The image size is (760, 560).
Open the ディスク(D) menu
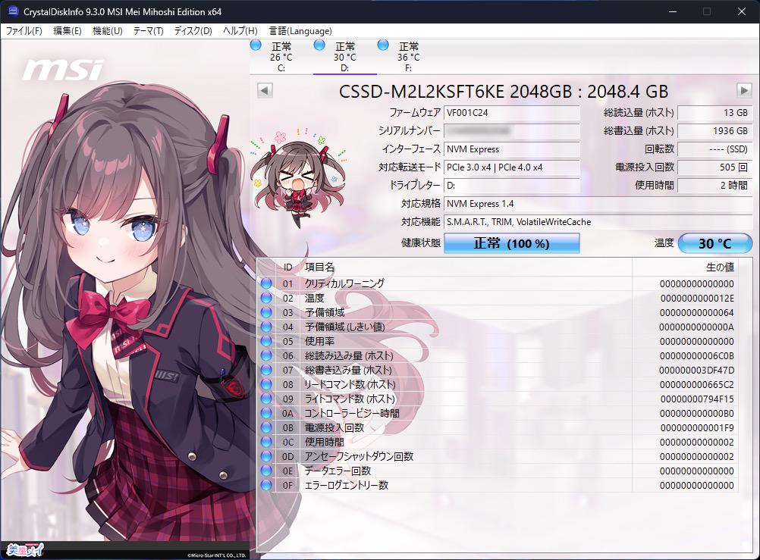click(193, 31)
